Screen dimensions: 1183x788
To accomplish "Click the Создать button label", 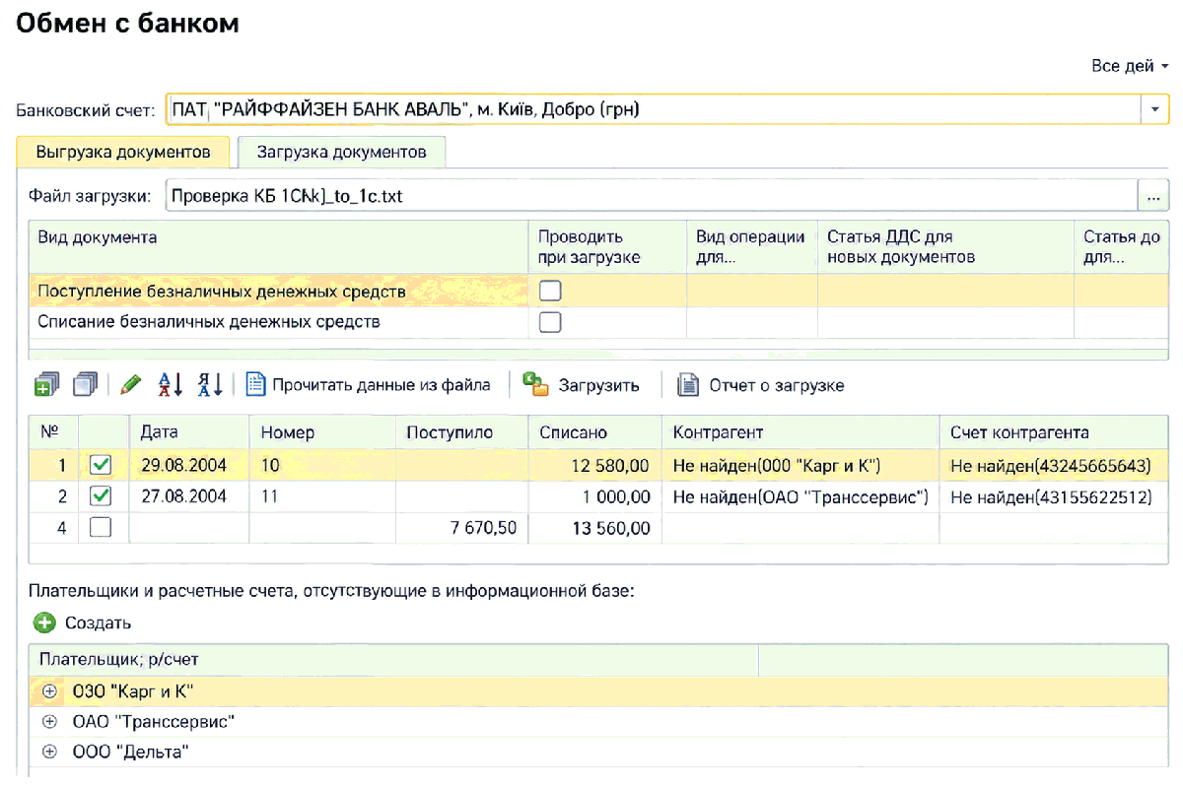I will click(98, 623).
